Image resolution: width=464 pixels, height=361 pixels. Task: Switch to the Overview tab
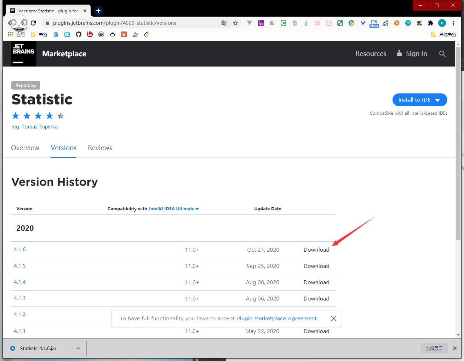(25, 148)
